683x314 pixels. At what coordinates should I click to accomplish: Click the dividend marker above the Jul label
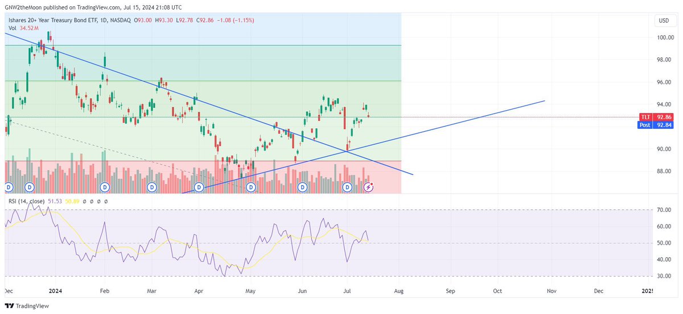pyautogui.click(x=348, y=187)
